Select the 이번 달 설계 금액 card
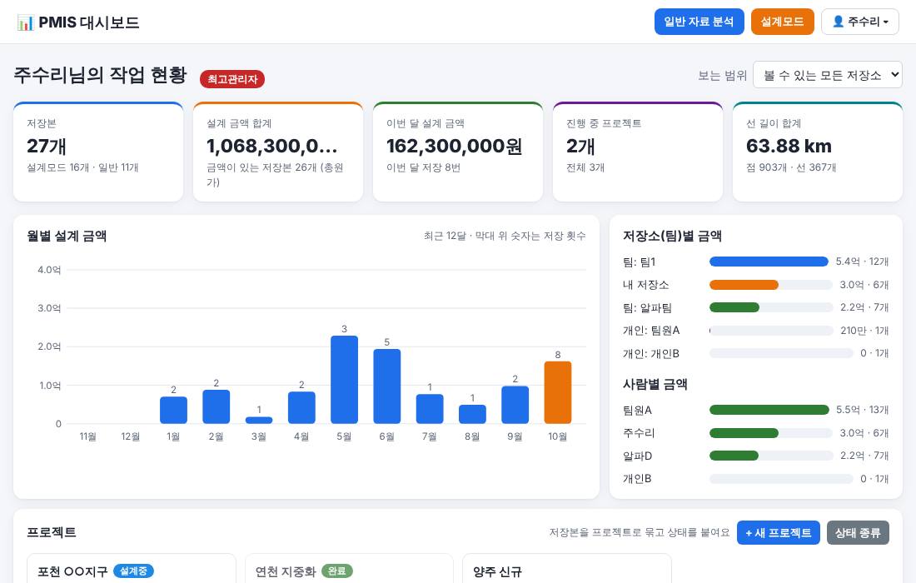This screenshot has width=916, height=583. pos(458,152)
